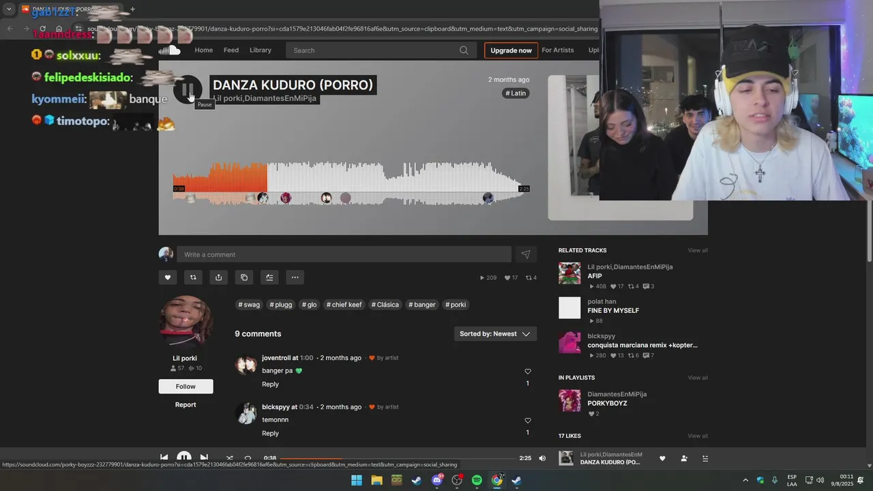Open the More options ellipsis button
The height and width of the screenshot is (491, 873).
click(x=295, y=278)
